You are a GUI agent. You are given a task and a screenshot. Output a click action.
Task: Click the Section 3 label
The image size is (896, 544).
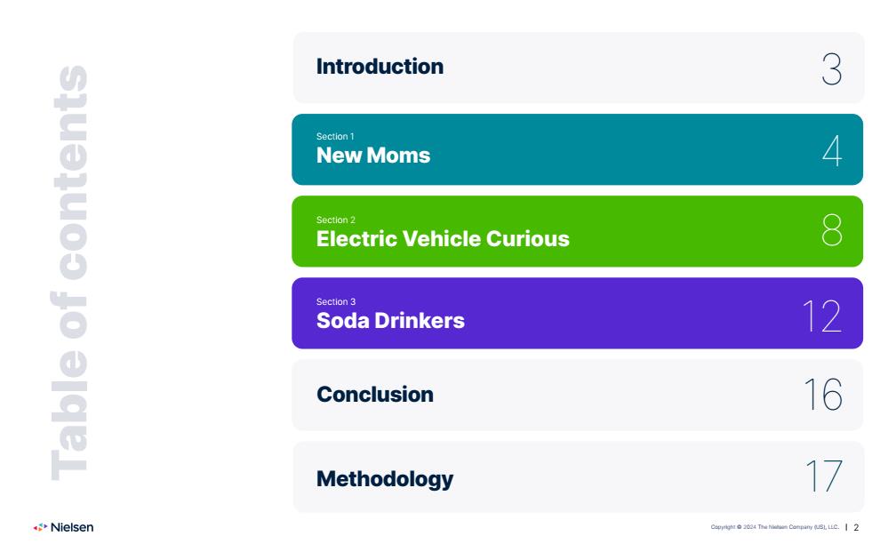pos(335,301)
